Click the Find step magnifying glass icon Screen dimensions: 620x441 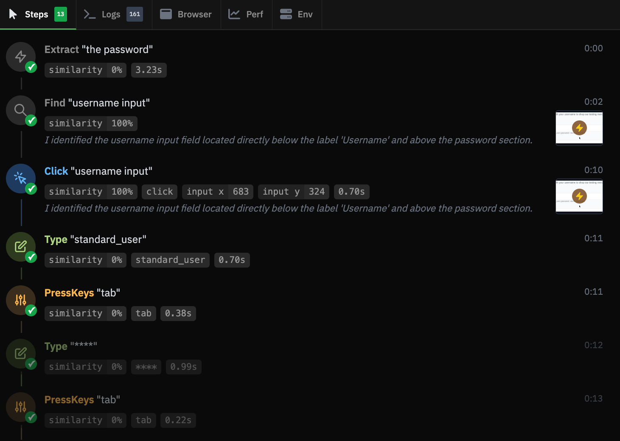click(21, 110)
